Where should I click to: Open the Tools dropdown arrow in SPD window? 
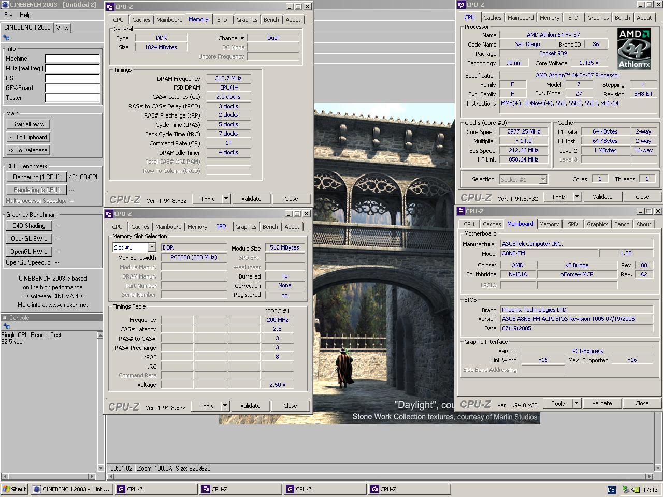click(x=225, y=406)
